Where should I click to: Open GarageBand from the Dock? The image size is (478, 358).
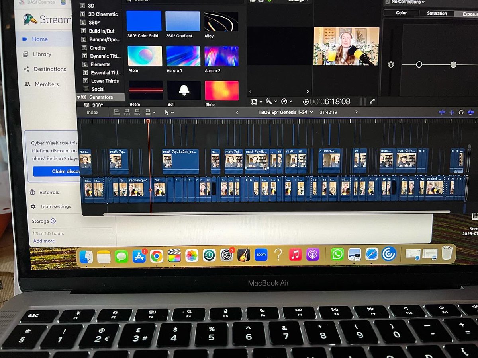pyautogui.click(x=244, y=255)
